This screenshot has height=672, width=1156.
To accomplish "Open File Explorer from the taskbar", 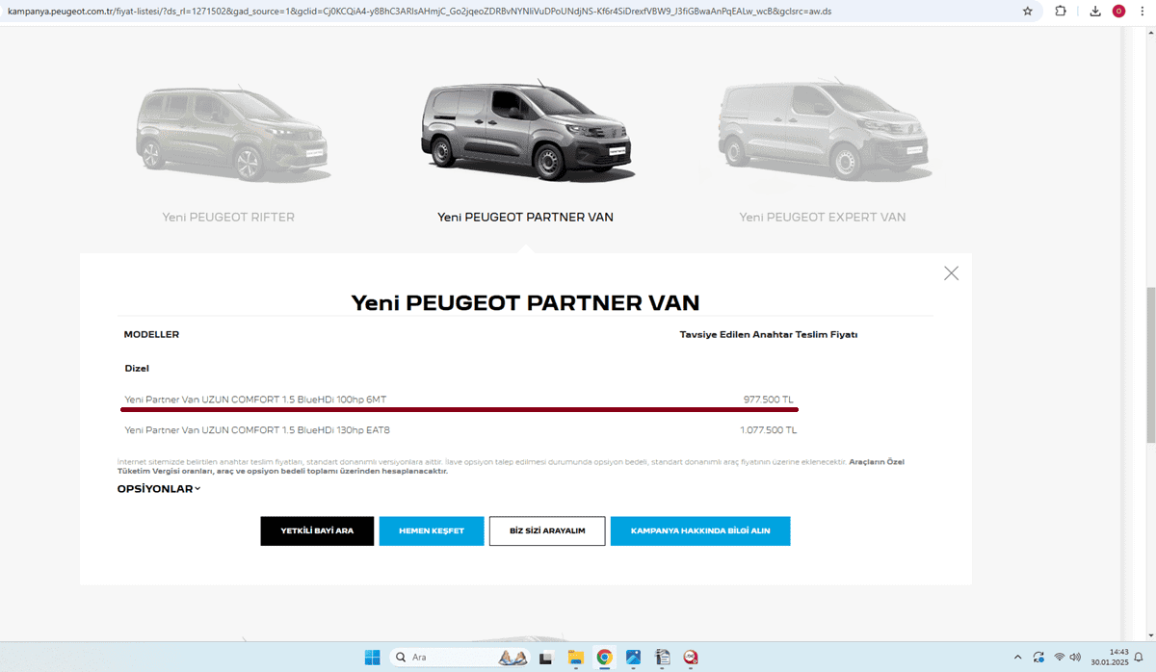I will click(x=575, y=658).
